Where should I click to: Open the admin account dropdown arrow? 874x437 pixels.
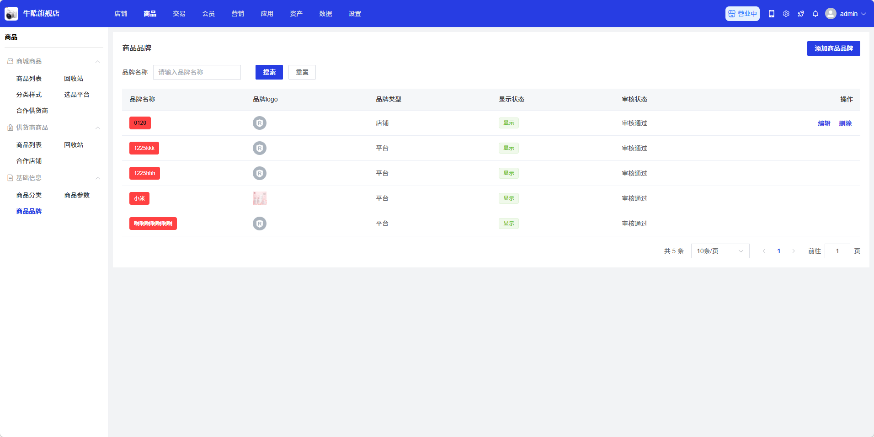pos(863,14)
